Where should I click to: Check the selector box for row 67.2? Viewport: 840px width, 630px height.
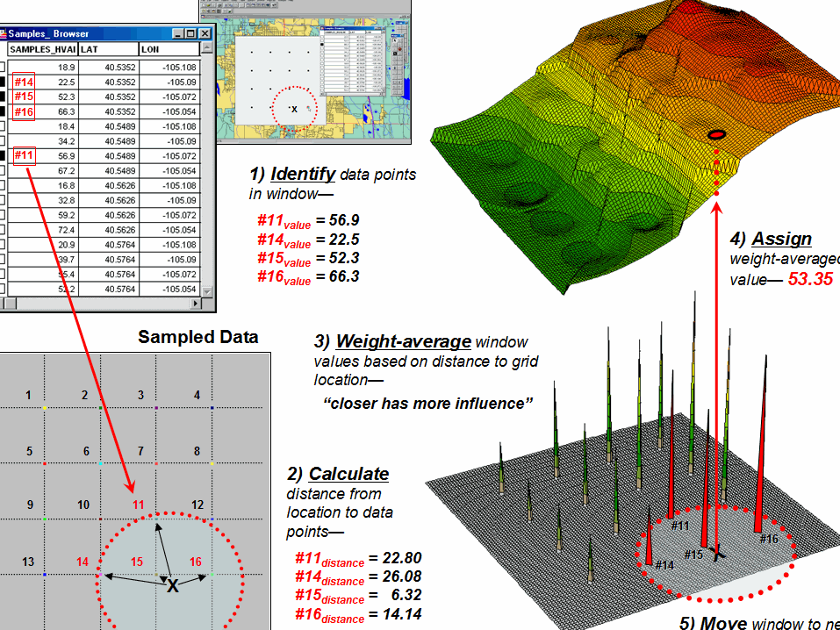tap(2, 171)
